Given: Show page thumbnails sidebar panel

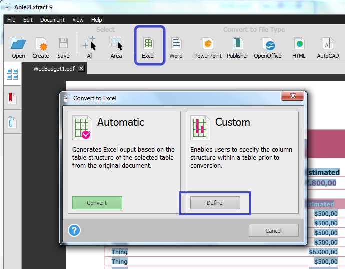Looking at the screenshot, I should pos(12,74).
